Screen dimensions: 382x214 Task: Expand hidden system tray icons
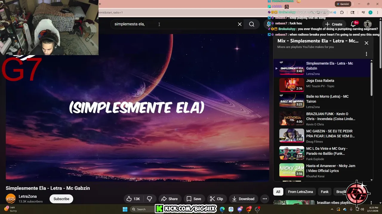click(332, 209)
